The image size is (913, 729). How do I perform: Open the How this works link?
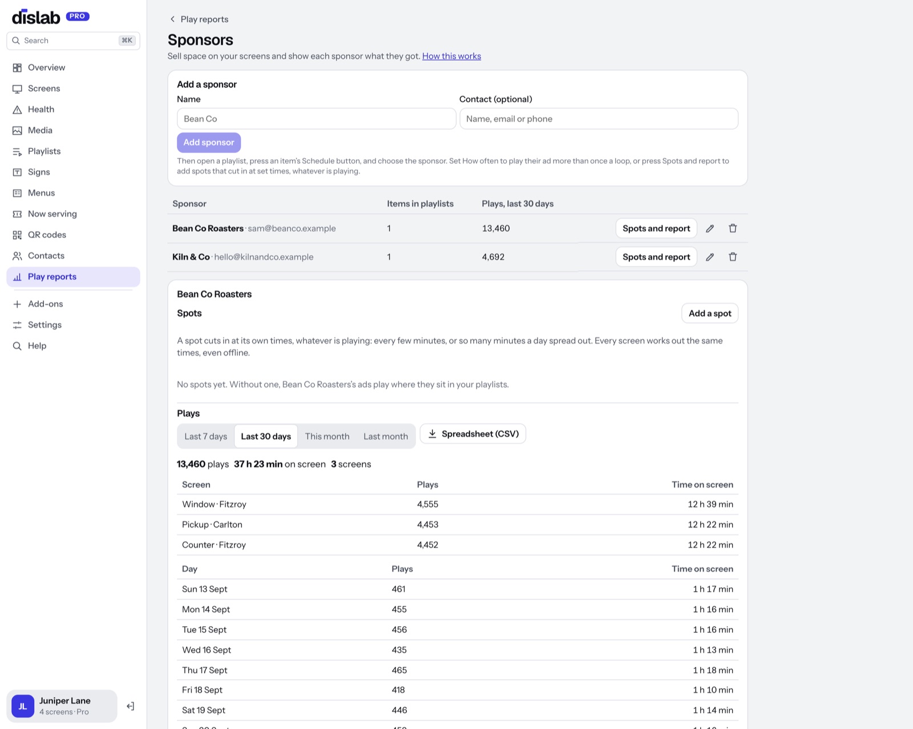(x=451, y=56)
